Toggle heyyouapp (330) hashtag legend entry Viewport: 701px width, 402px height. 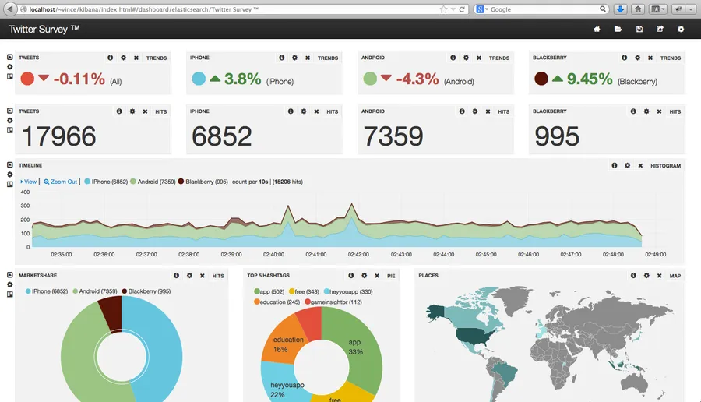(348, 291)
